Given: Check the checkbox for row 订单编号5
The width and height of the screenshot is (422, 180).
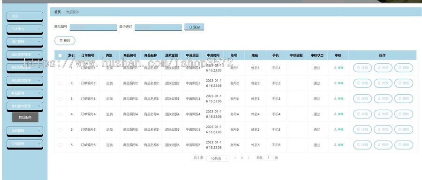Looking at the screenshot, I should point(60,130).
